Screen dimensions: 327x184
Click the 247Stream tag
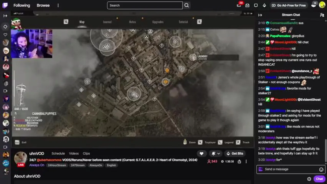(x=78, y=165)
